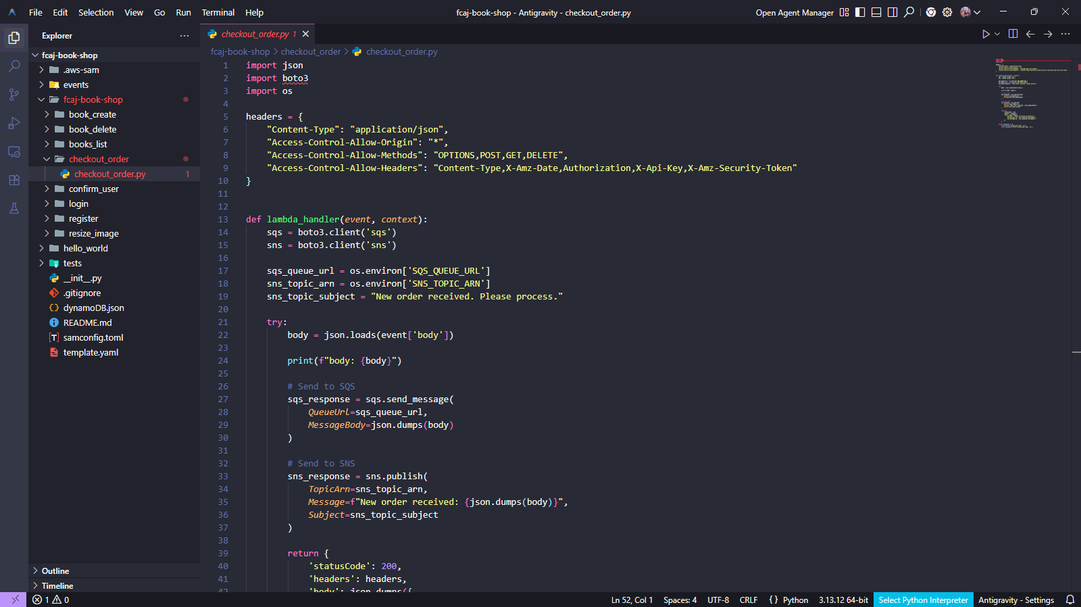Select checkout_order.py in the file tree
Screen dimensions: 1081x607
pos(114,174)
